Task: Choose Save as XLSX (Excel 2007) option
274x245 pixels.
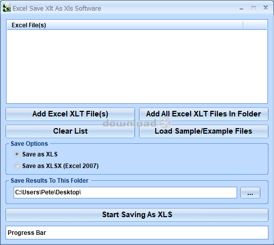Action: pos(17,166)
